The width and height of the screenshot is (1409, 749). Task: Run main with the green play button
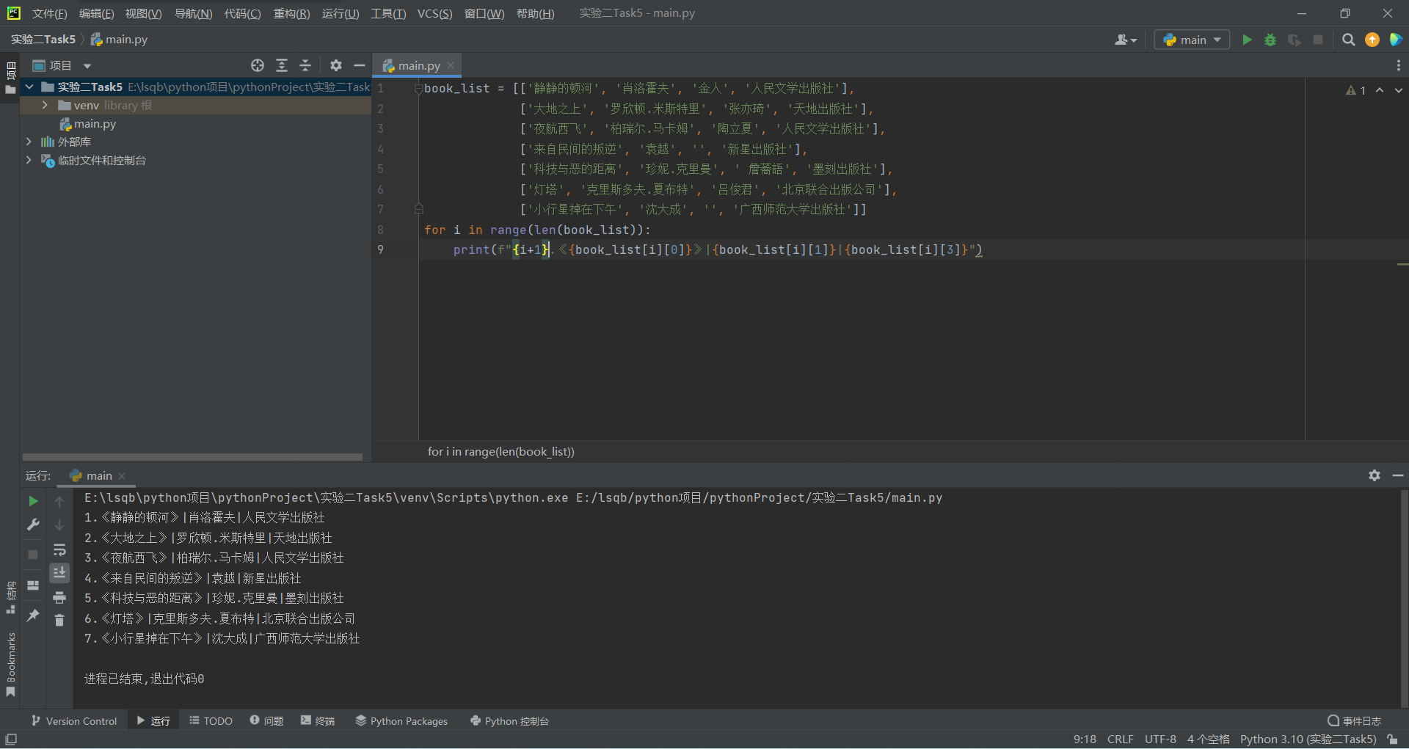pos(1247,40)
